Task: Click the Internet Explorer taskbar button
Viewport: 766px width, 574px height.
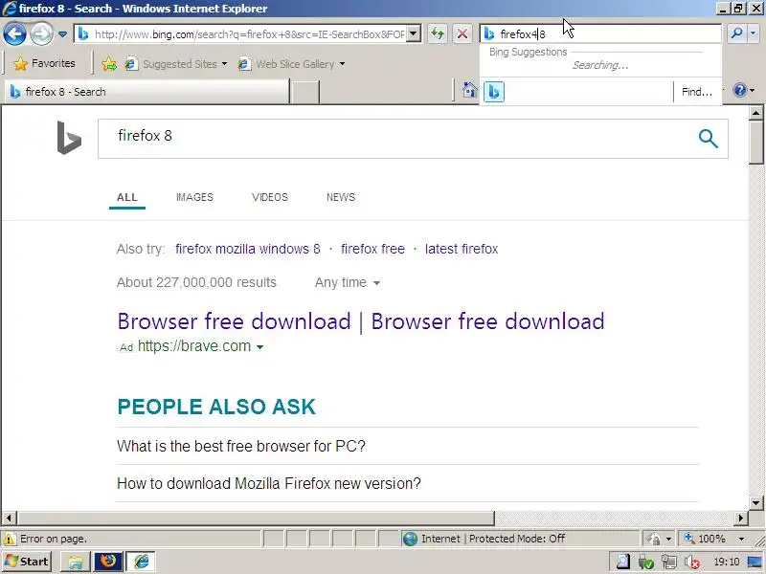Action: (x=141, y=562)
